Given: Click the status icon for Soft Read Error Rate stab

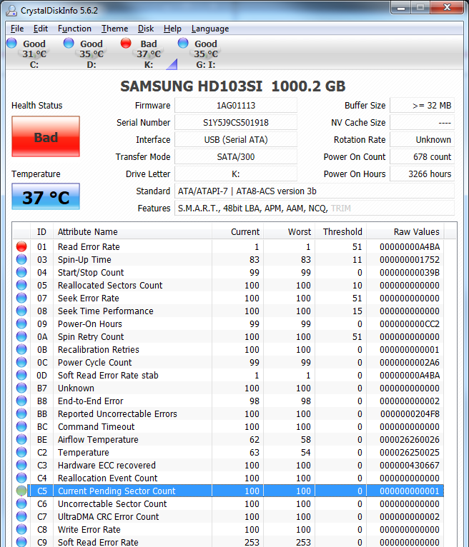Looking at the screenshot, I should pos(21,375).
